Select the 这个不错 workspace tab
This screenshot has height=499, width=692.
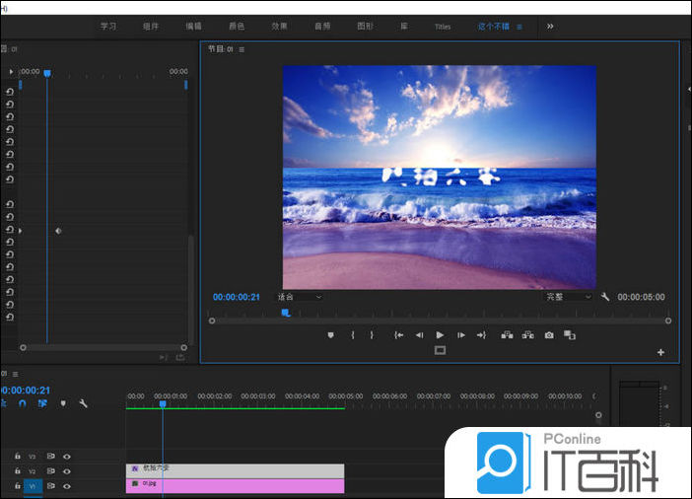494,27
